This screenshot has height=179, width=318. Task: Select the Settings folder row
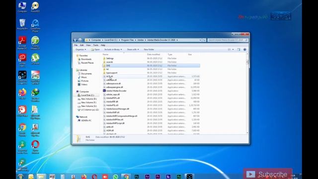point(151,59)
